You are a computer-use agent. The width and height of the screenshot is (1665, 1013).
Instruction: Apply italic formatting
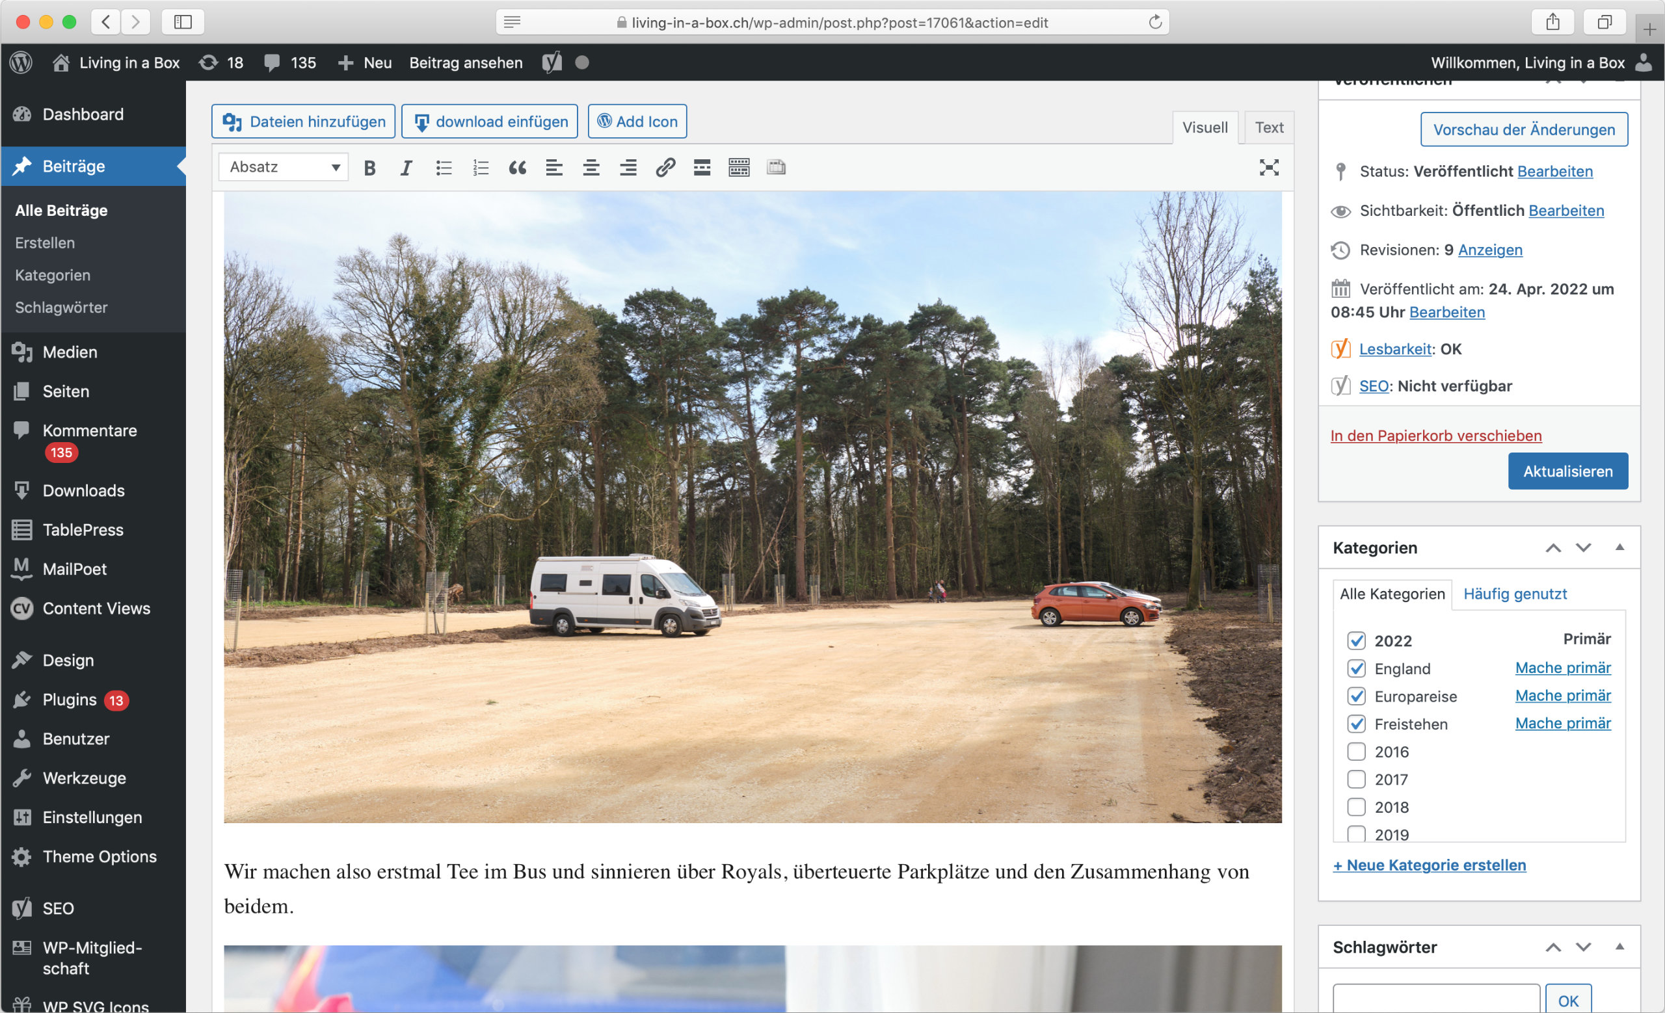[405, 168]
